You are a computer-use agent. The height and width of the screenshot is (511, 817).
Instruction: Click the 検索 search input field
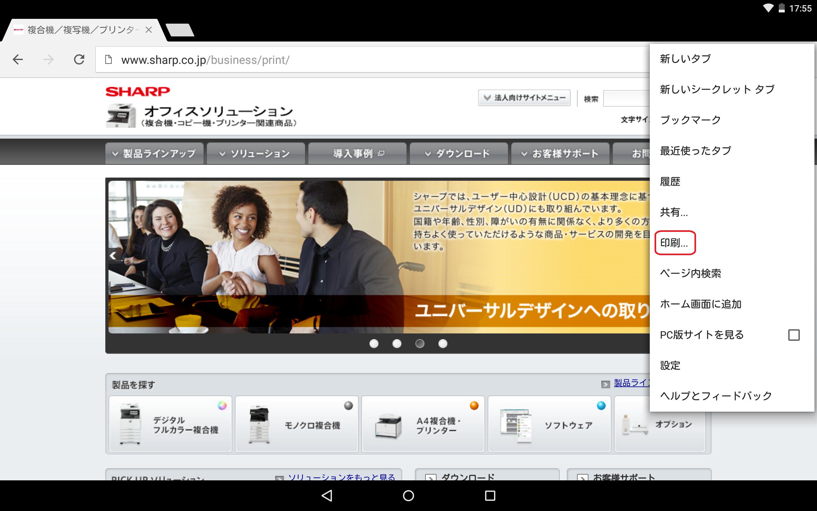click(626, 98)
